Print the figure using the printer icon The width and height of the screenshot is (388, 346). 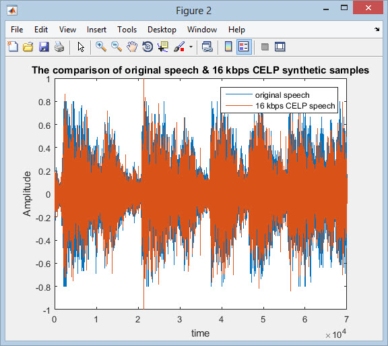click(59, 47)
